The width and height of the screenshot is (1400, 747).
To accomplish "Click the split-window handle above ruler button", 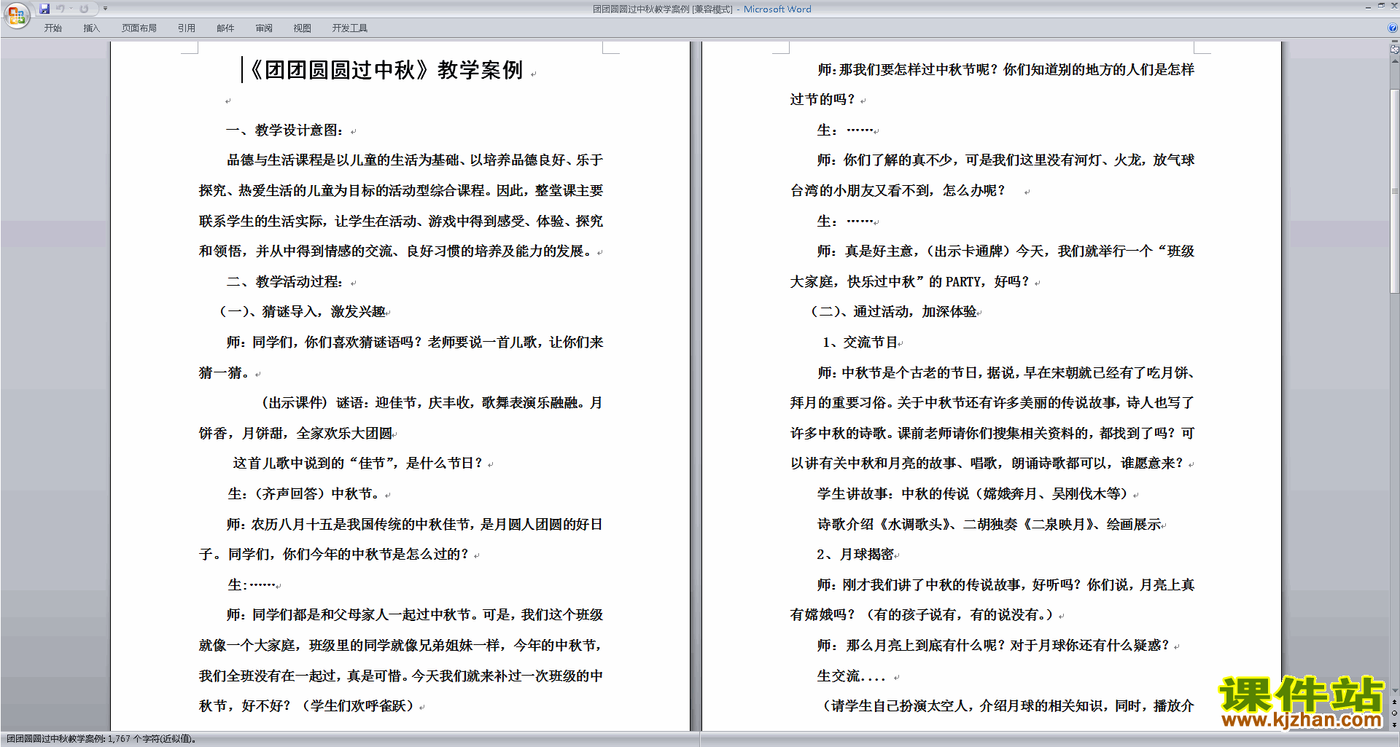I will tap(1394, 42).
